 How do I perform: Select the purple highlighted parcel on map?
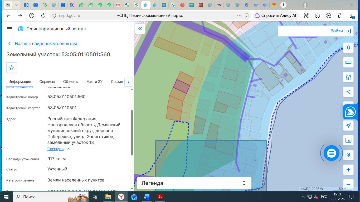pos(182,87)
